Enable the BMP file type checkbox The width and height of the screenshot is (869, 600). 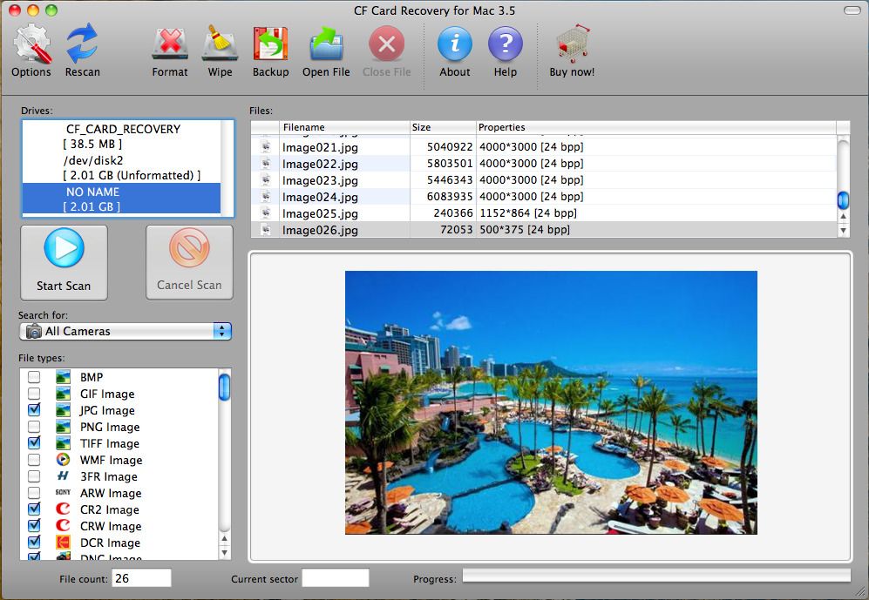tap(32, 377)
